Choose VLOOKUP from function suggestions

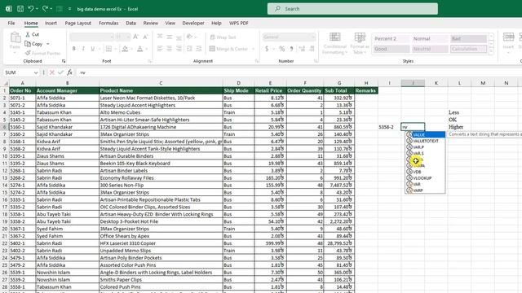click(425, 178)
